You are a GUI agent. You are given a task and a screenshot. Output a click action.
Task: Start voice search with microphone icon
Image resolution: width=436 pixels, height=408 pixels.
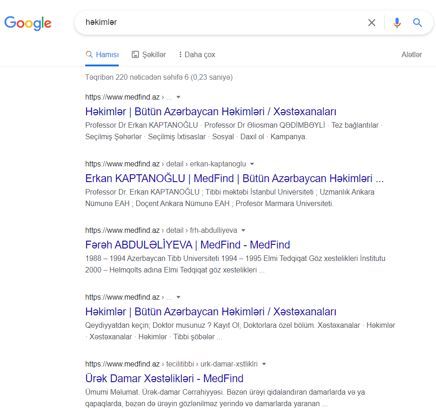click(397, 23)
